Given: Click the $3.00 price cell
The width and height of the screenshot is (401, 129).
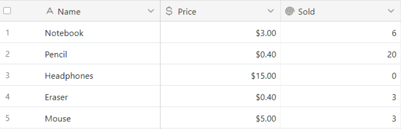Looking at the screenshot, I should coord(220,33).
